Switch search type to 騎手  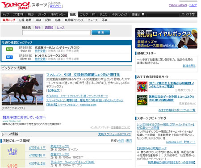[x=38, y=27]
